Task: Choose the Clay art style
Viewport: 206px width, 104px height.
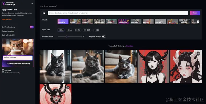Action: pyautogui.click(x=173, y=21)
